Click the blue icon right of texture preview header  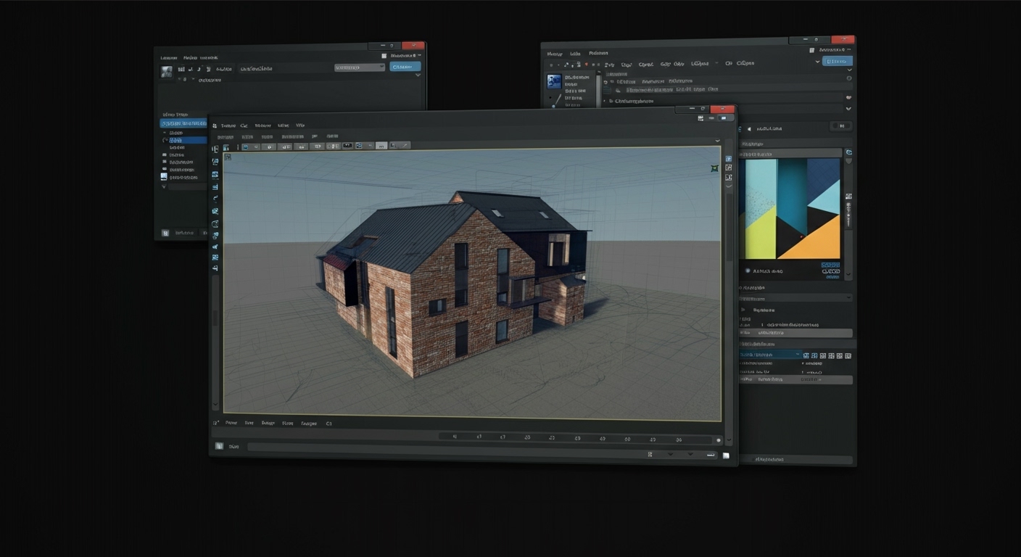point(849,152)
